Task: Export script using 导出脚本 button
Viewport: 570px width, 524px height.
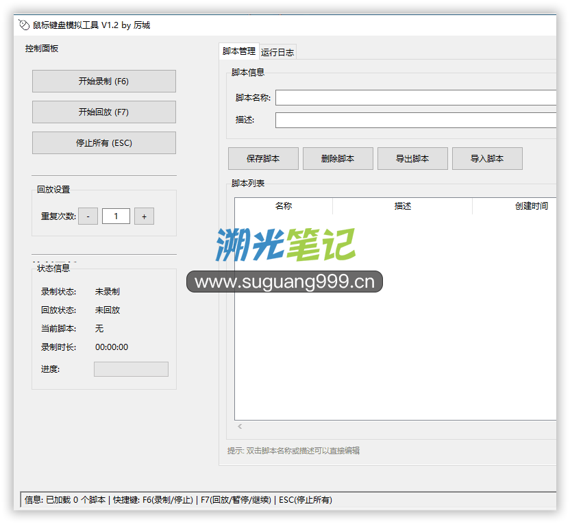Action: click(x=412, y=158)
